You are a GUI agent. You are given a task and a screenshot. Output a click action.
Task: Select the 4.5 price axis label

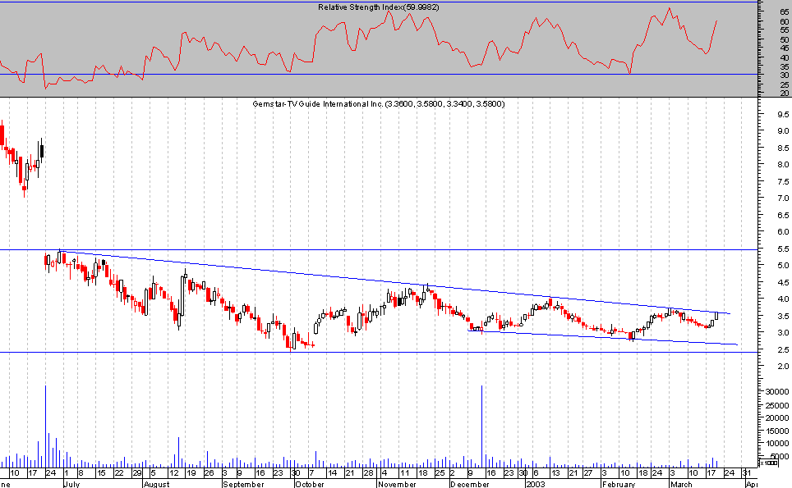783,283
